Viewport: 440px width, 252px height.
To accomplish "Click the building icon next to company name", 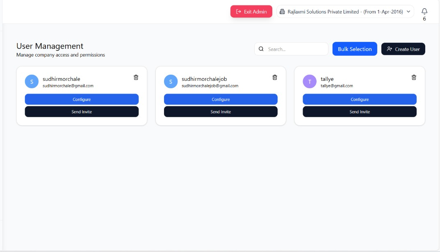I will [282, 11].
